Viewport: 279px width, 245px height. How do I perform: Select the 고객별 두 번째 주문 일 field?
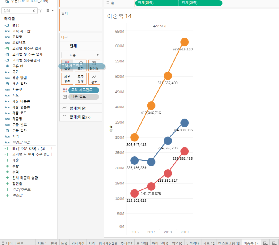click(31, 155)
